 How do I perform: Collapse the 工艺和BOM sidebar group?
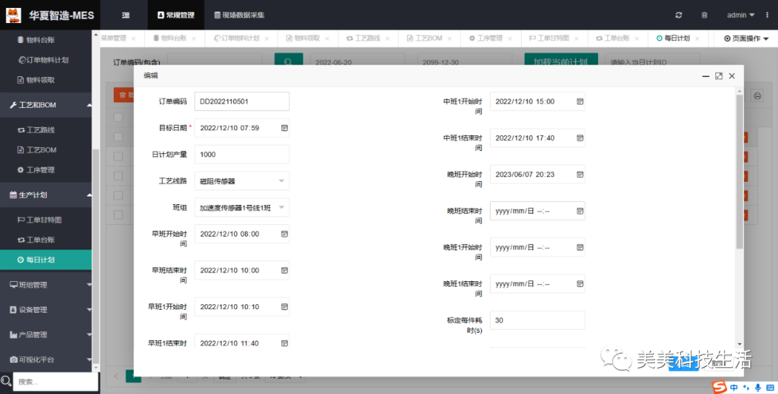click(45, 105)
